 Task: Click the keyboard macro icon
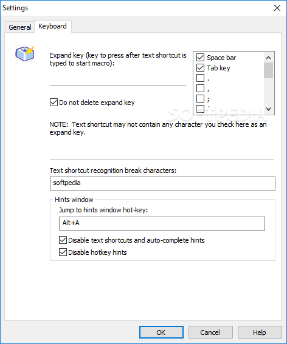pyautogui.click(x=25, y=53)
